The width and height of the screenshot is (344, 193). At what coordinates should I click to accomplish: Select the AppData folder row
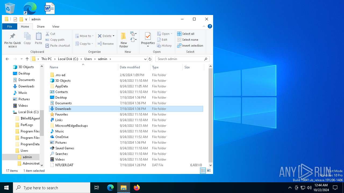(x=126, y=86)
